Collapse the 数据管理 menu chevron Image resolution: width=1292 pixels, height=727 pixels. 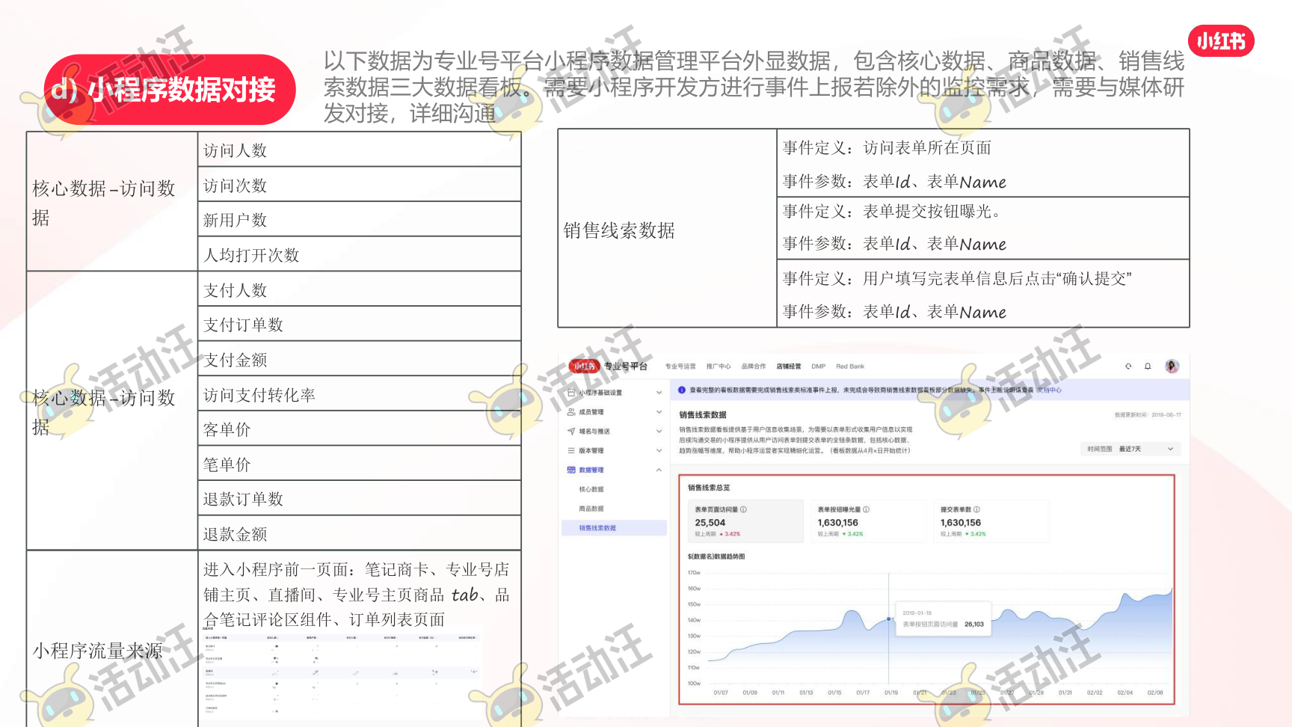659,470
